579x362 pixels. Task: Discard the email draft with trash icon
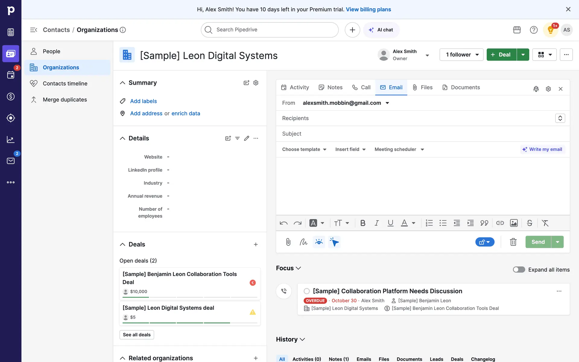tap(513, 242)
